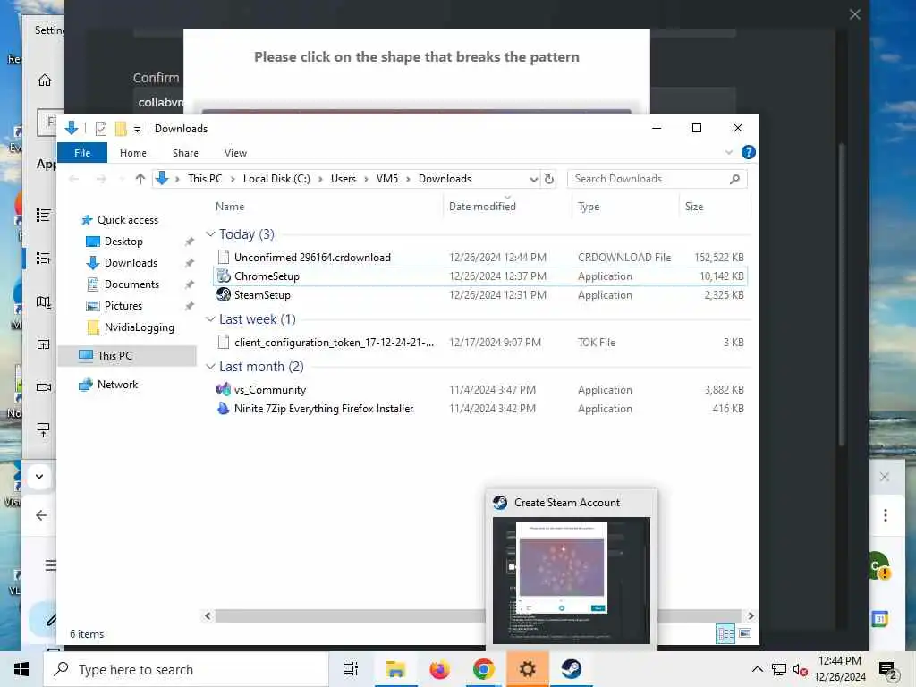Viewport: 916px width, 687px height.
Task: Select VM5 breadcrumb in address bar
Action: point(386,179)
